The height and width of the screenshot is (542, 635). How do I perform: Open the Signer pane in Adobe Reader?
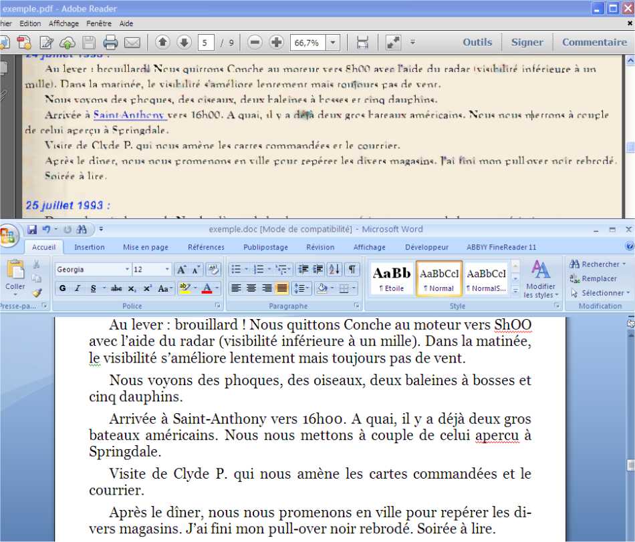click(x=527, y=42)
